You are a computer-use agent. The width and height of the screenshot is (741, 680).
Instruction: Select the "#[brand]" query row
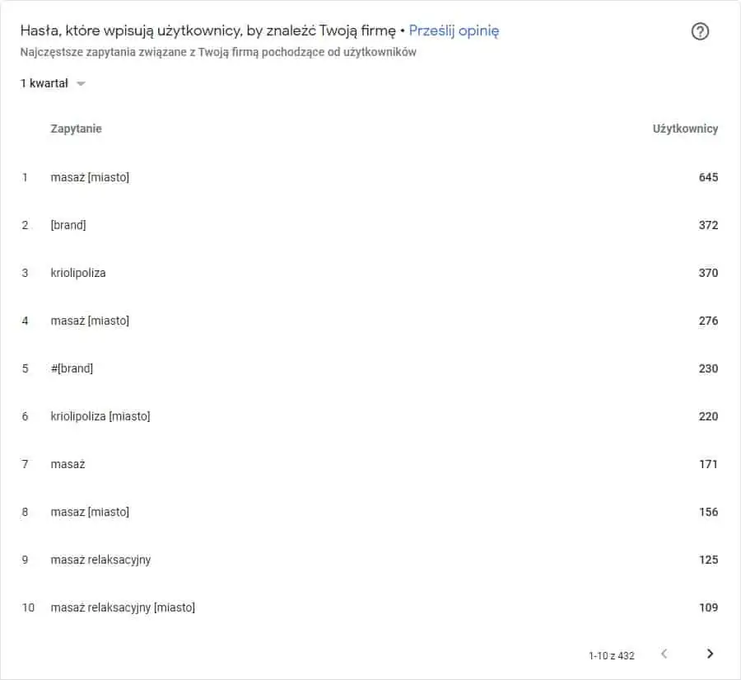point(72,368)
